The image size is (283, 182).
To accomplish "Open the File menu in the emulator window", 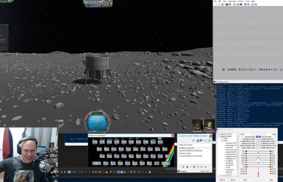I will point(215,1).
